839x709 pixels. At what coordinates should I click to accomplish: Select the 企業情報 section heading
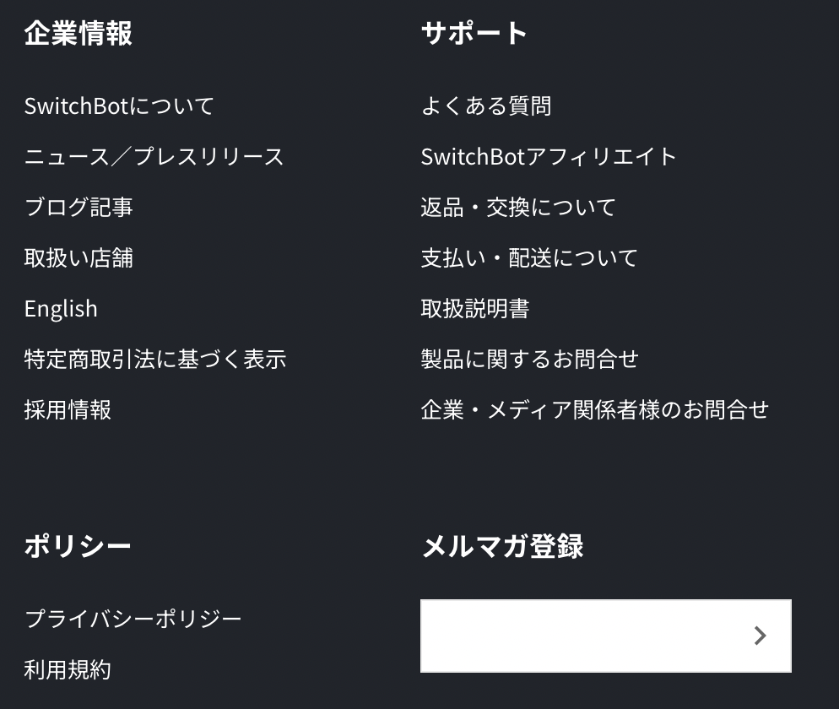pos(78,33)
